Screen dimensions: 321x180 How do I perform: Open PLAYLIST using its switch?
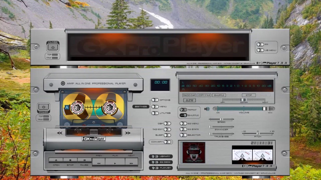click(154, 168)
